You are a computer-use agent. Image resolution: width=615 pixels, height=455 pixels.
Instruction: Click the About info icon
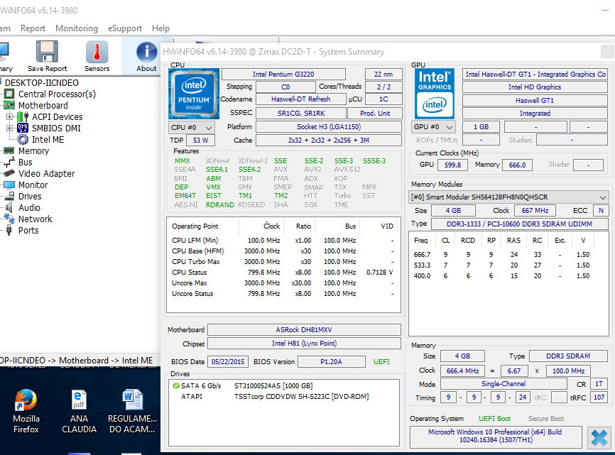(146, 51)
